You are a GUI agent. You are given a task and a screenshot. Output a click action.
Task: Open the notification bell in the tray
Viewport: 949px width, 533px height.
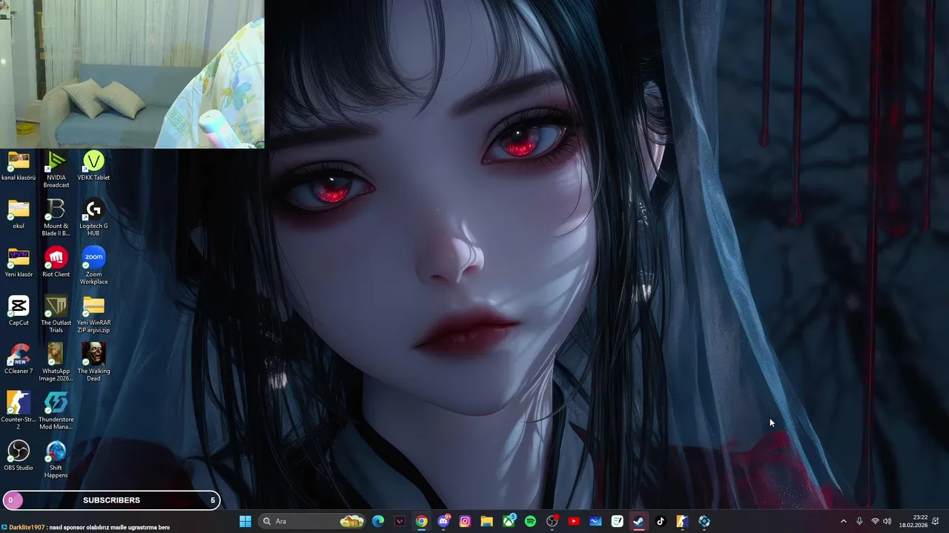936,521
